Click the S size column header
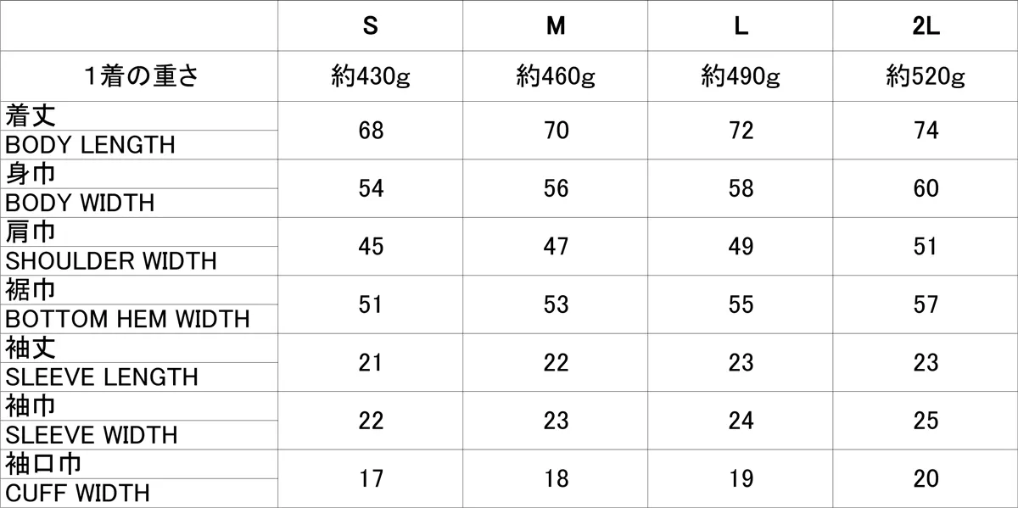Screen dimensions: 1018x508 371,26
